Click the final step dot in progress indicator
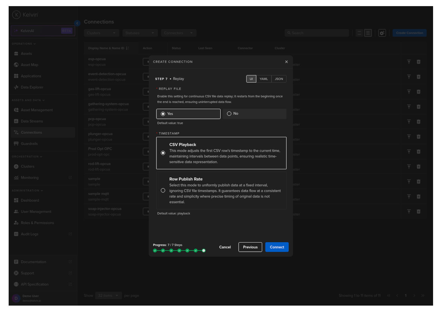The width and height of the screenshot is (442, 312). tap(204, 250)
